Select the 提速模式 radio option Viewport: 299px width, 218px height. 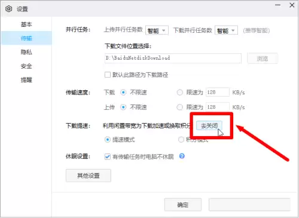coord(108,140)
